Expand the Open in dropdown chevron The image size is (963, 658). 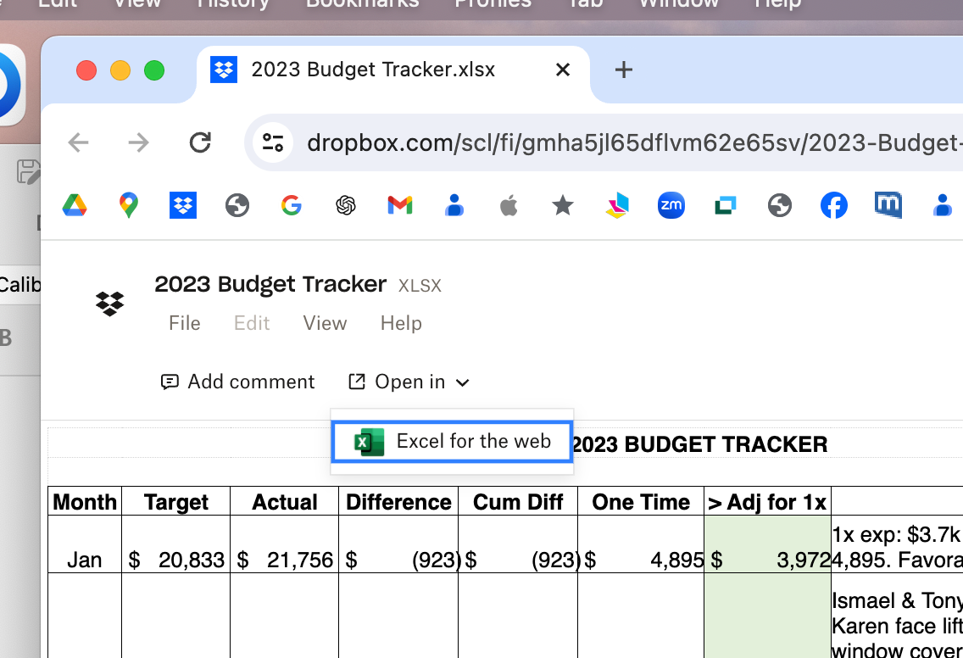point(463,382)
